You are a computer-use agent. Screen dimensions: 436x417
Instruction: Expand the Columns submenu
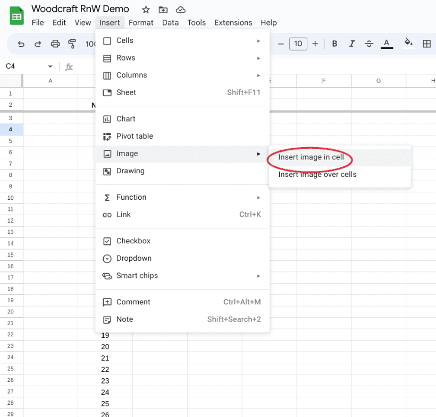pyautogui.click(x=182, y=75)
